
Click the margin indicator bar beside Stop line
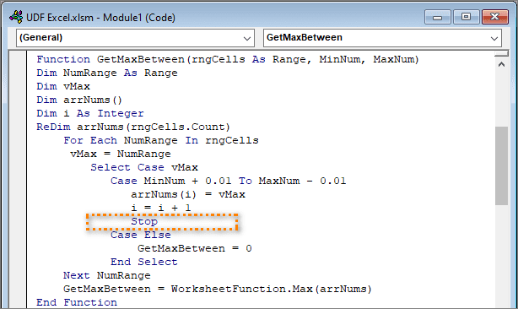pos(18,221)
